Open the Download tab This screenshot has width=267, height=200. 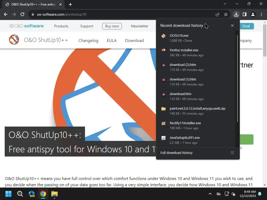tap(134, 40)
